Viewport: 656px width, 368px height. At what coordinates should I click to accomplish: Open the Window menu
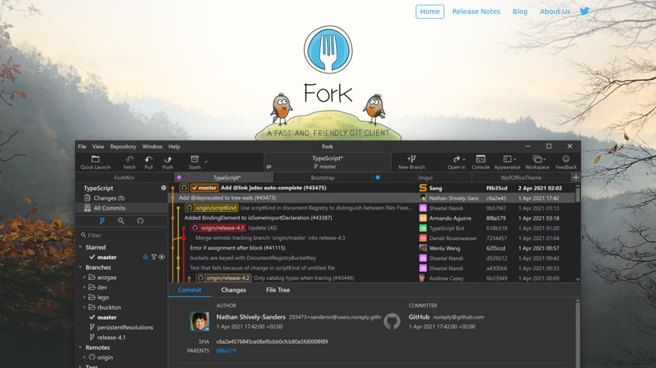point(152,147)
